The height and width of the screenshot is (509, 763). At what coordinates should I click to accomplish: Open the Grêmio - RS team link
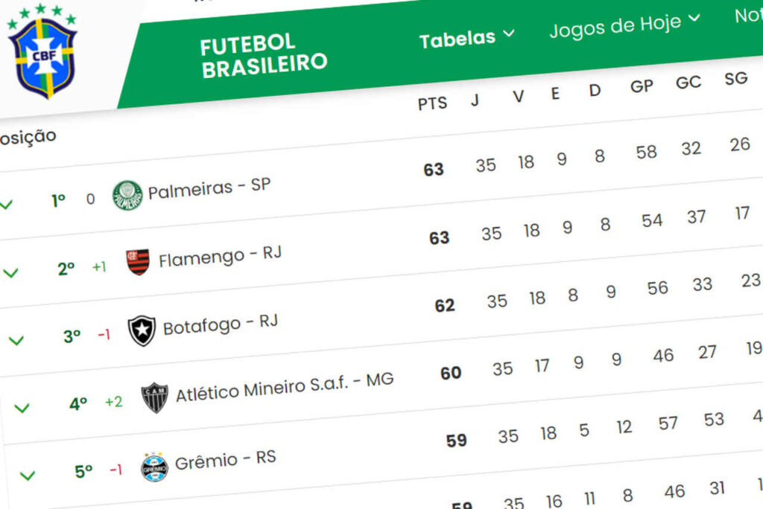225,460
